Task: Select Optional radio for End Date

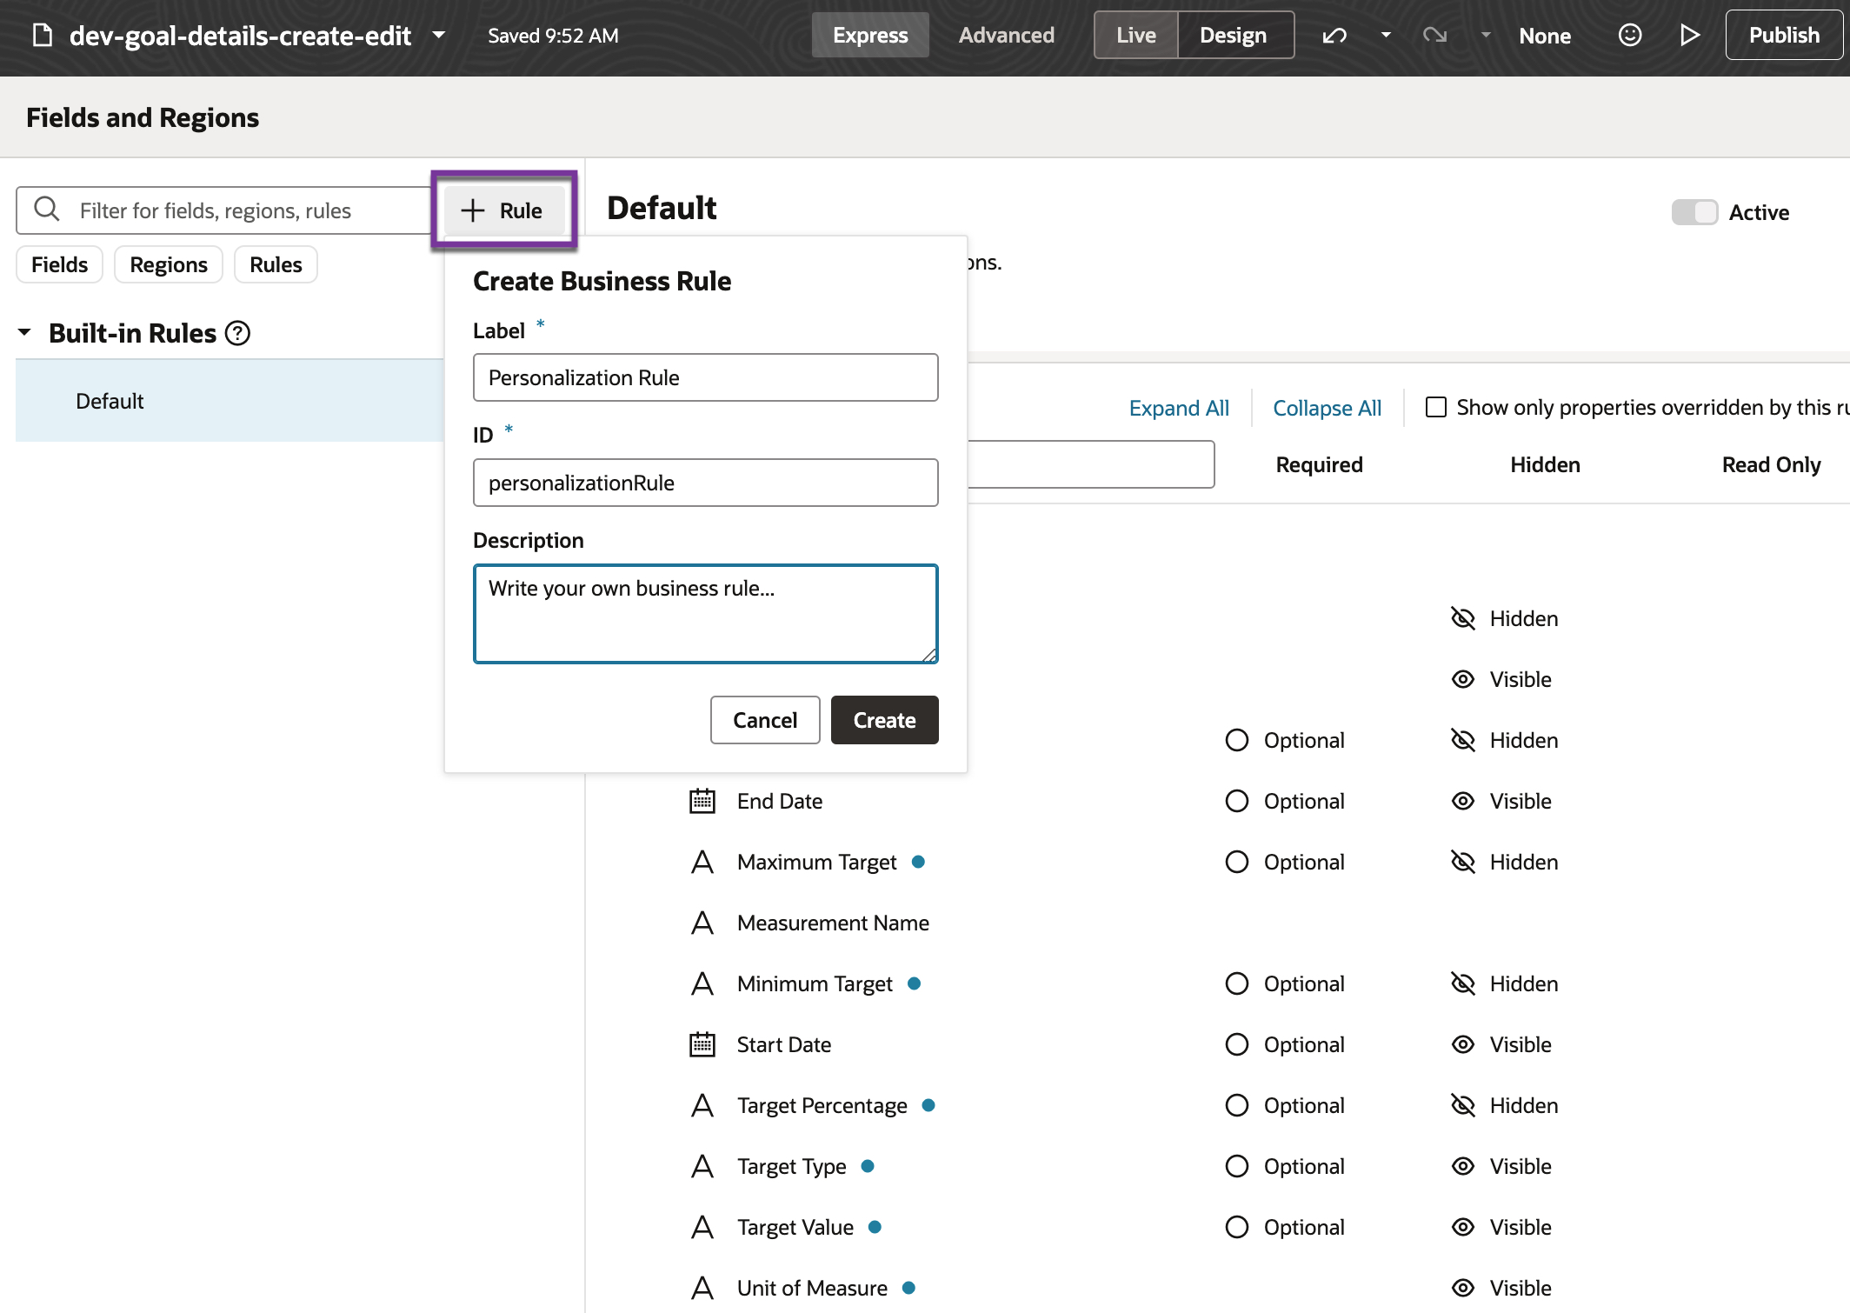Action: coord(1236,801)
